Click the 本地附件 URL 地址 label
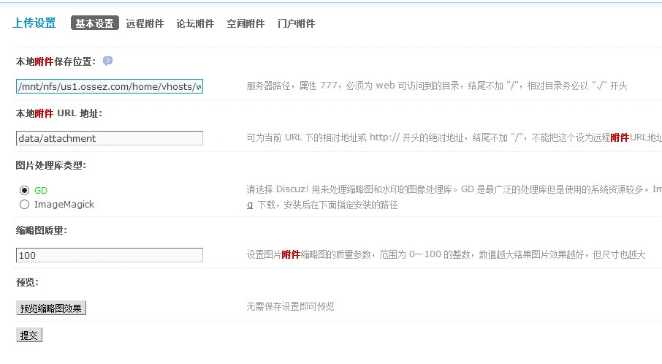The height and width of the screenshot is (364, 662). [x=58, y=113]
